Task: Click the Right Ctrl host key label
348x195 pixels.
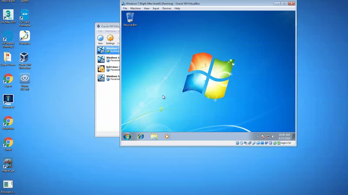Action: tap(286, 143)
